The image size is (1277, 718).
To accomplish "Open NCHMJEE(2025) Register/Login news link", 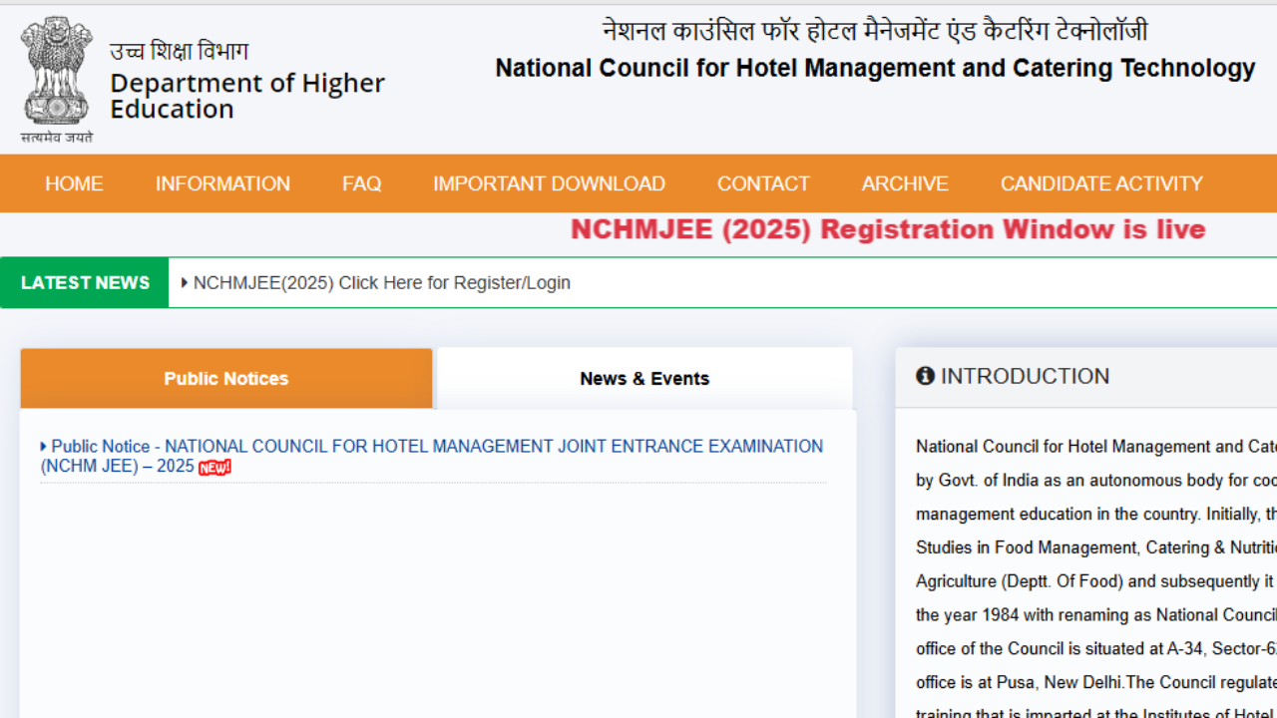I will (382, 283).
